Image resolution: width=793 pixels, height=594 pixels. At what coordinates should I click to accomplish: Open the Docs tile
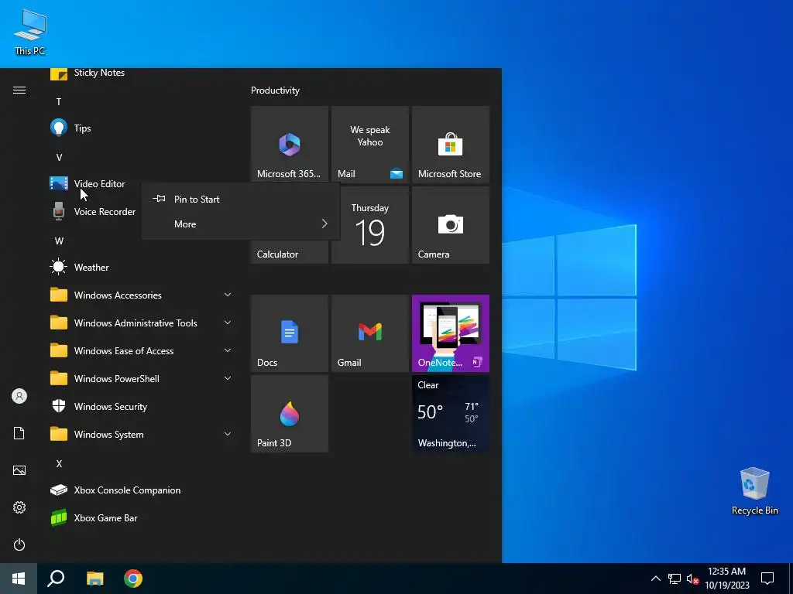click(290, 333)
